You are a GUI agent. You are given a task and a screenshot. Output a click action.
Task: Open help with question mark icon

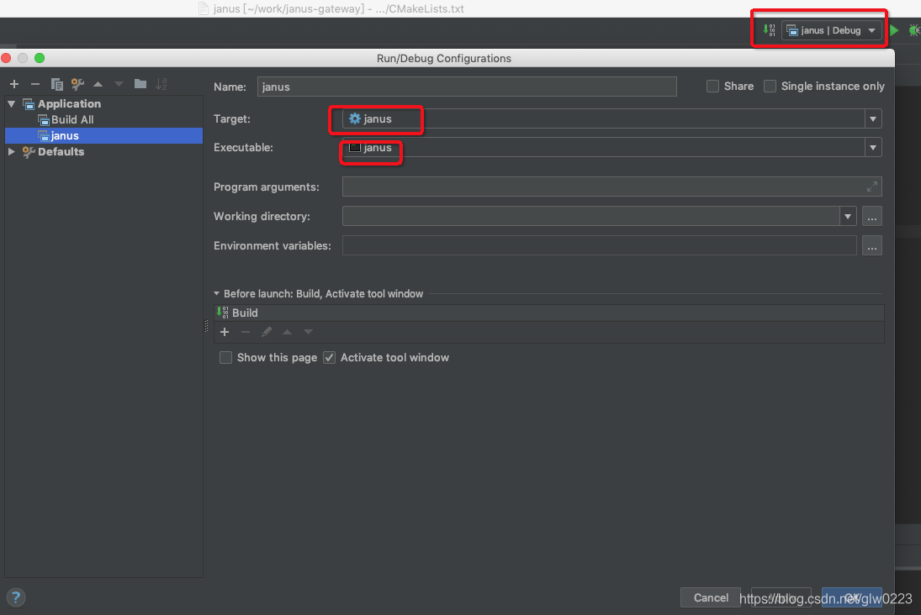16,597
